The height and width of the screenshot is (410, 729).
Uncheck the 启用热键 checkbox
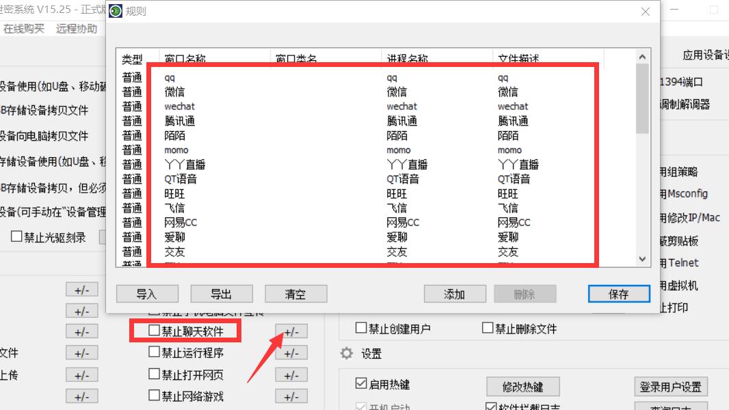click(361, 383)
